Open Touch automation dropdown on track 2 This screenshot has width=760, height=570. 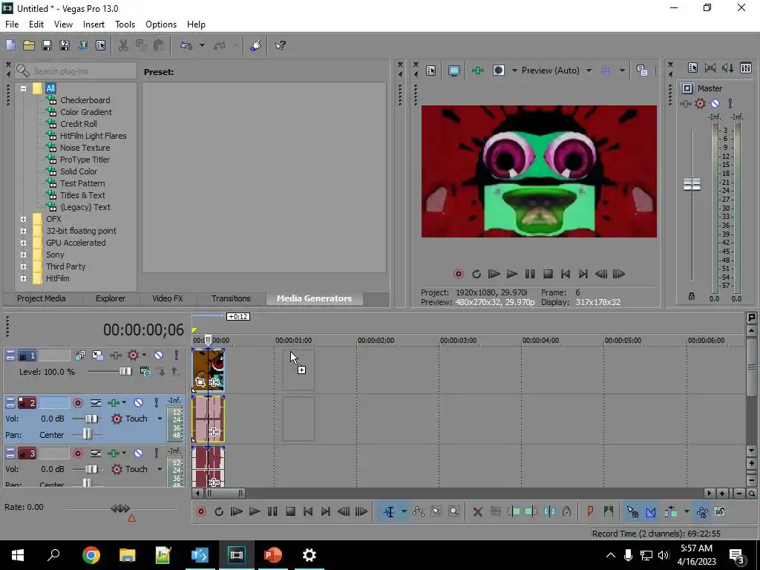160,419
